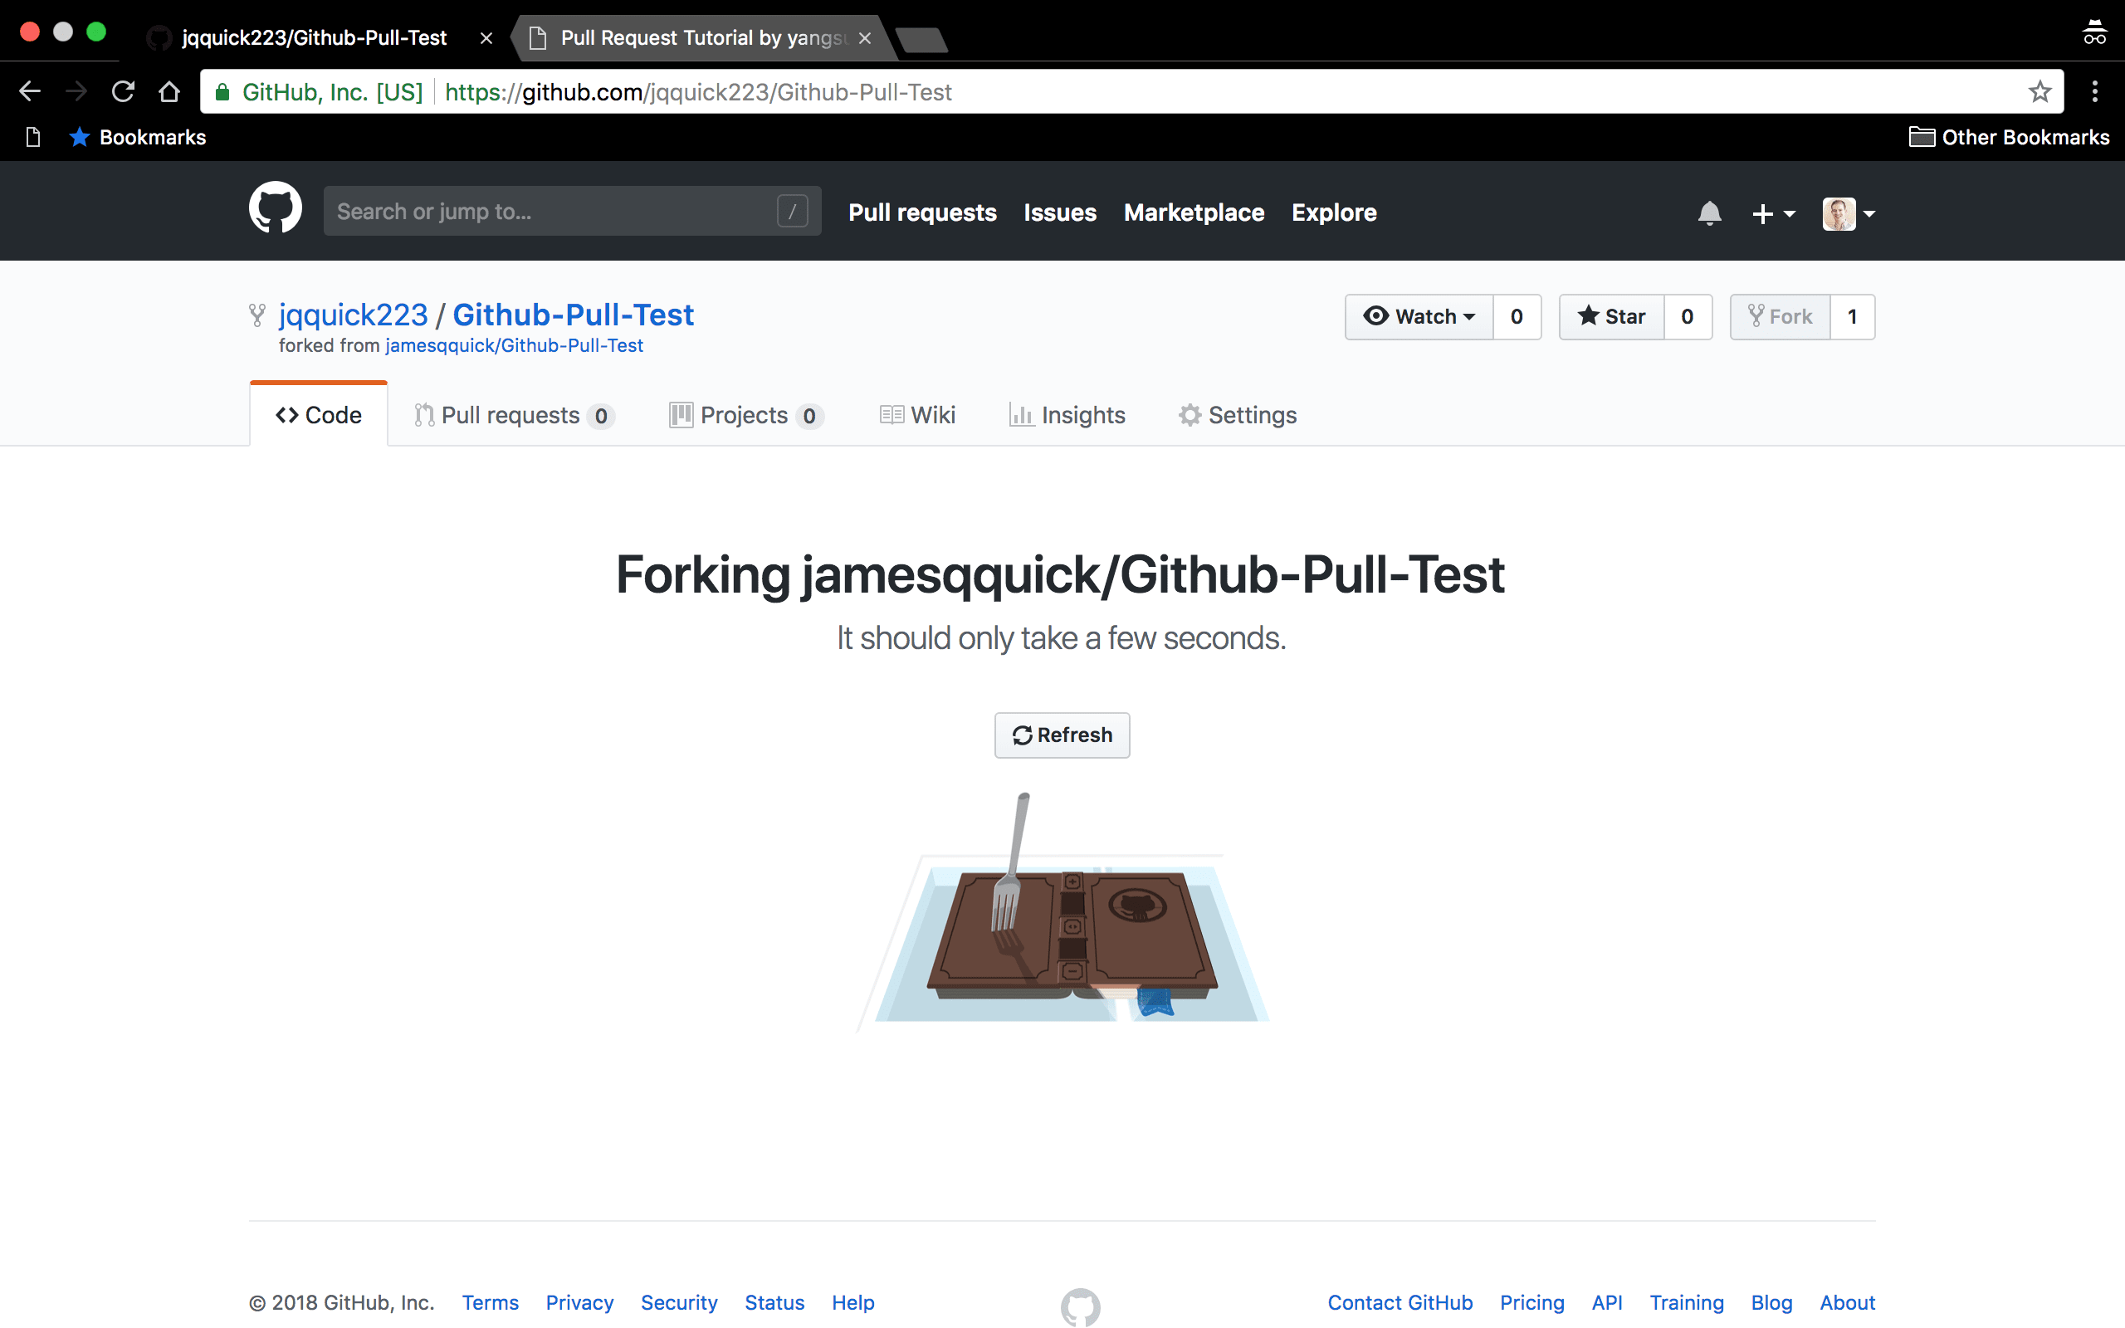Focus the Search or jump to field

(x=572, y=211)
